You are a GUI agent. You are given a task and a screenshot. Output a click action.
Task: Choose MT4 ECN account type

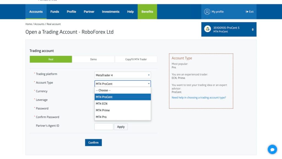(x=123, y=104)
